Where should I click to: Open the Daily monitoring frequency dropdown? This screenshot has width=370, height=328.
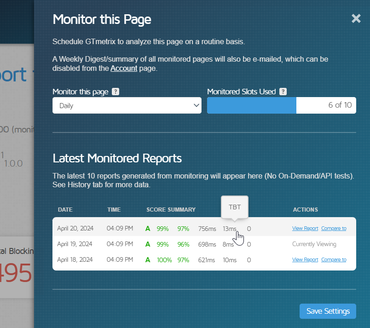pyautogui.click(x=127, y=105)
